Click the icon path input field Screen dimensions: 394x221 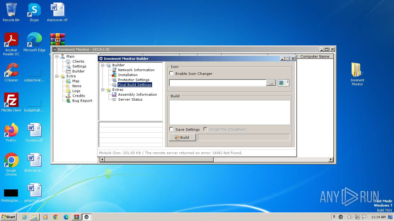(218, 83)
